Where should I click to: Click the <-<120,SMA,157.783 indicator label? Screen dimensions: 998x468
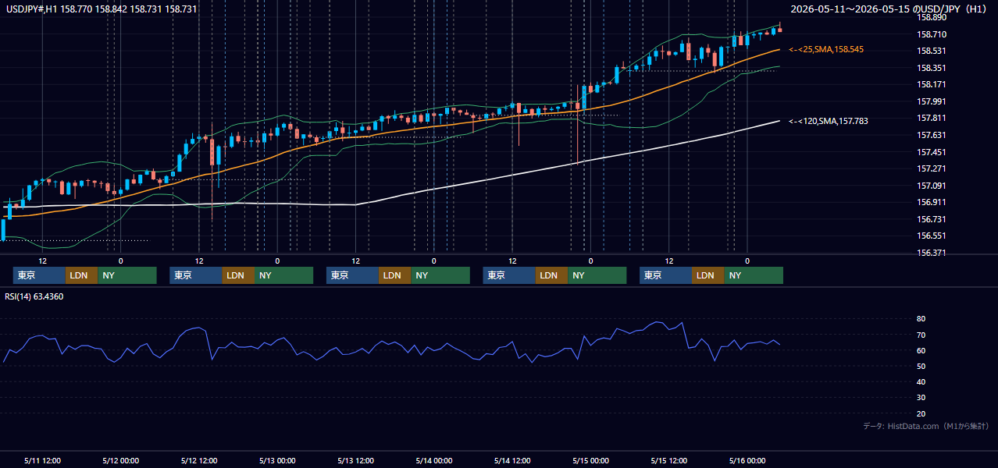pyautogui.click(x=828, y=121)
